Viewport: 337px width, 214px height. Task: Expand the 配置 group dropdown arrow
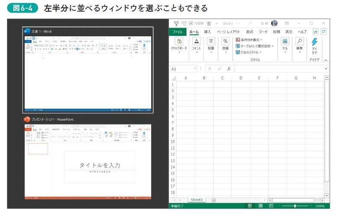point(211,52)
